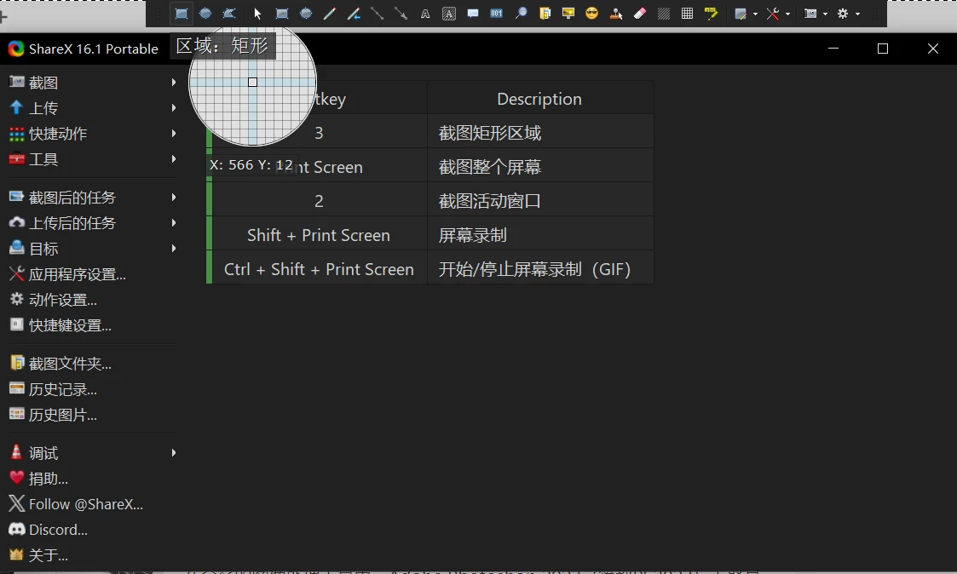Viewport: 957px width, 574px height.
Task: Expand the 目标 submenu
Action: click(173, 249)
